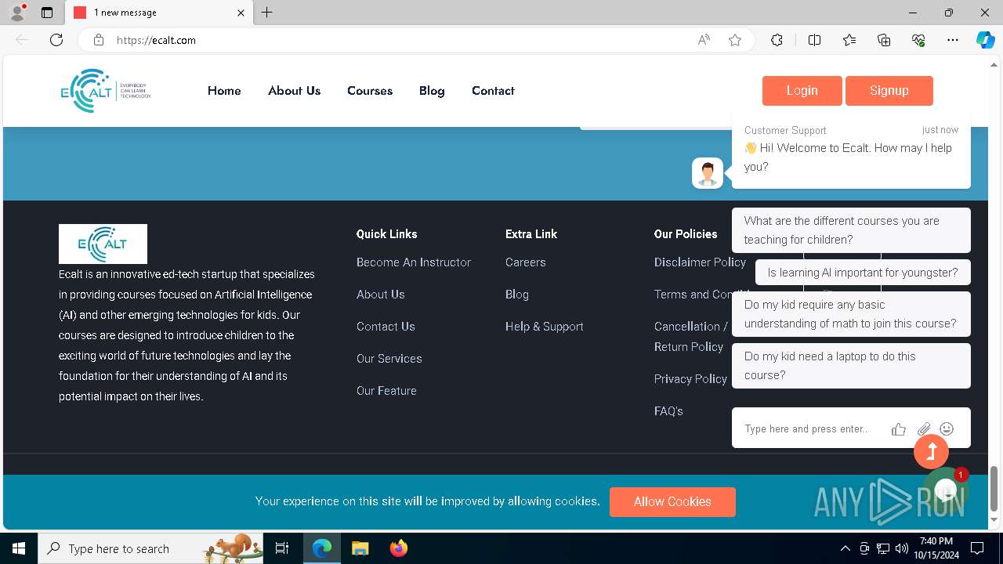This screenshot has width=1003, height=564.
Task: Open Settings and more ellipsis
Action: click(953, 40)
